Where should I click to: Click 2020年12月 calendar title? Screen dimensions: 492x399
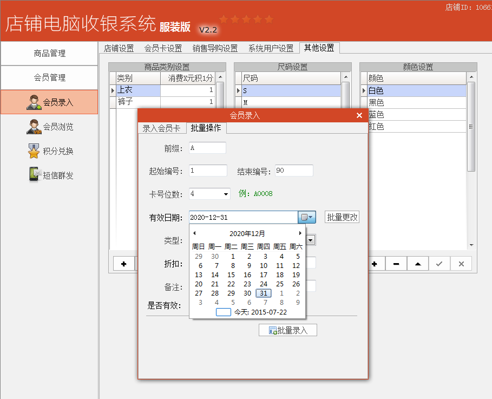pyautogui.click(x=247, y=233)
